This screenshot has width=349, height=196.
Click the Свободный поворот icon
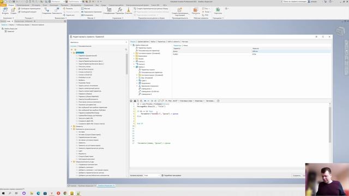pyautogui.click(x=27, y=12)
